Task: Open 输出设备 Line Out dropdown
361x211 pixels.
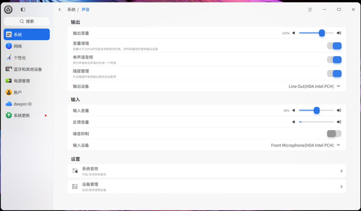Action: pyautogui.click(x=315, y=86)
